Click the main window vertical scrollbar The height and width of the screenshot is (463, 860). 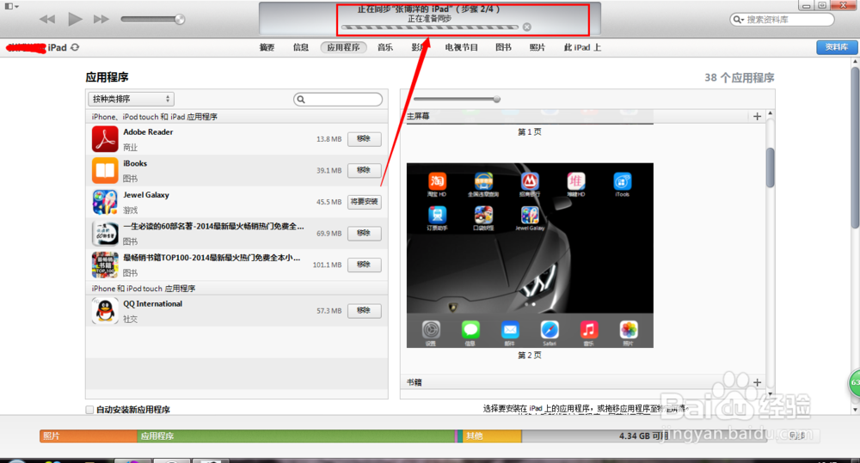855,148
